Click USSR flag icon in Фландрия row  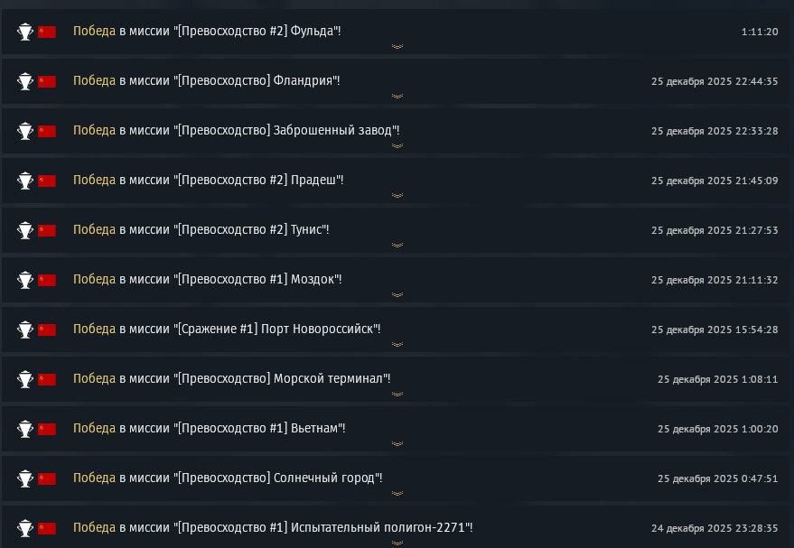[47, 81]
